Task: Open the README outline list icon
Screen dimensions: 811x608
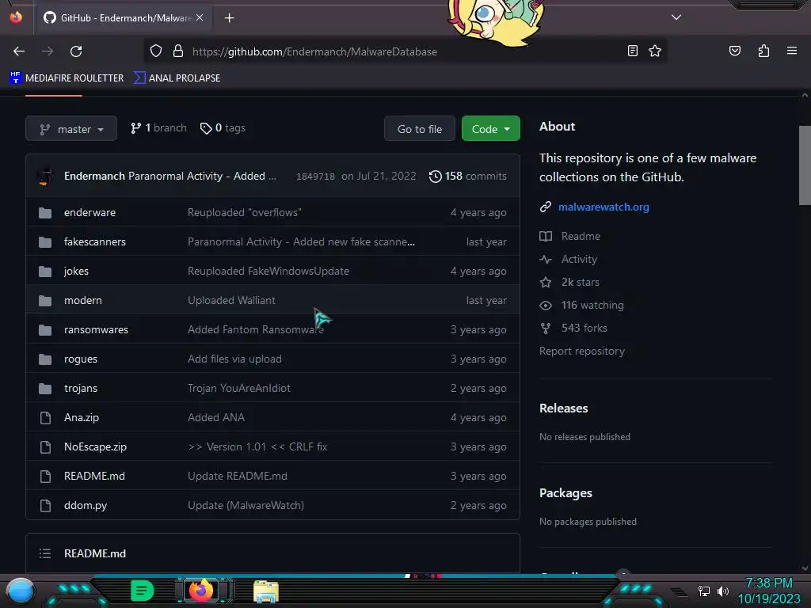Action: coord(45,553)
